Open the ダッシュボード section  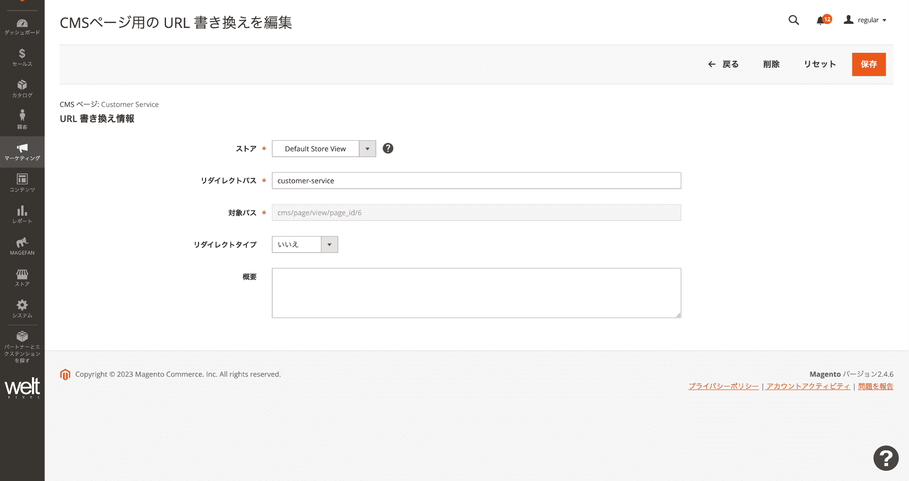pos(22,26)
